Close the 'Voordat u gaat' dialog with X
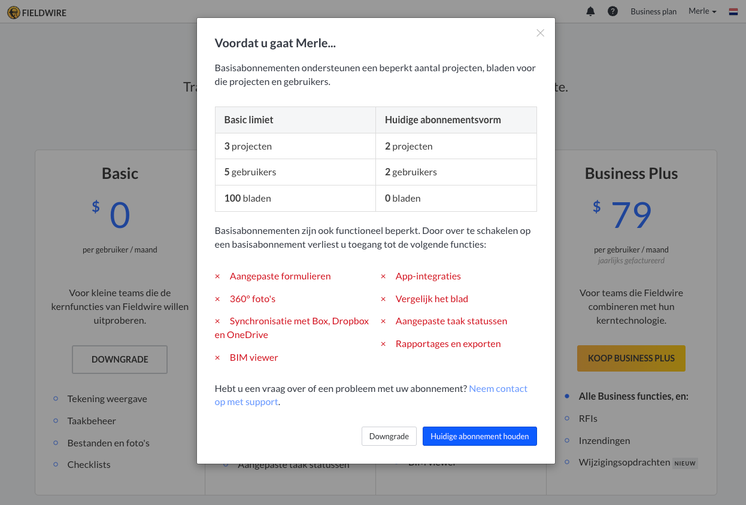This screenshot has width=746, height=505. click(541, 33)
